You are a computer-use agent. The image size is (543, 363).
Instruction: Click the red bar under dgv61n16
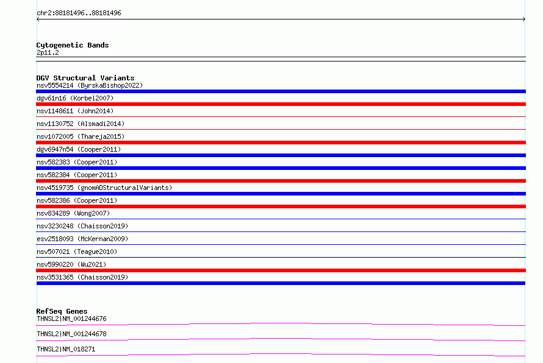coord(281,104)
